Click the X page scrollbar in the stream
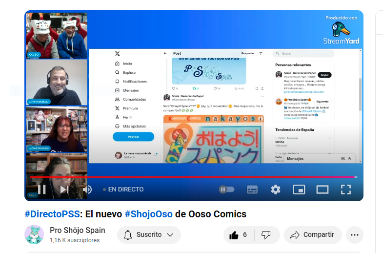 point(360,95)
